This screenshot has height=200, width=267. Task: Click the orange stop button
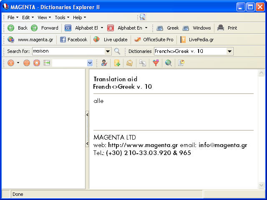(37, 63)
